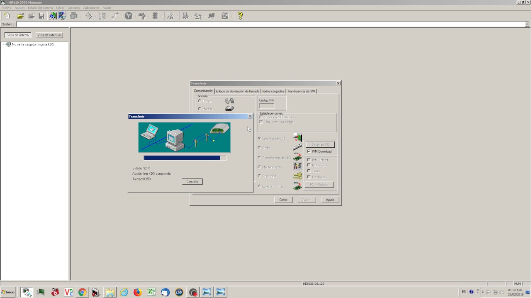Open the file explorer folder in the taskbar
The height and width of the screenshot is (298, 531).
point(110,293)
